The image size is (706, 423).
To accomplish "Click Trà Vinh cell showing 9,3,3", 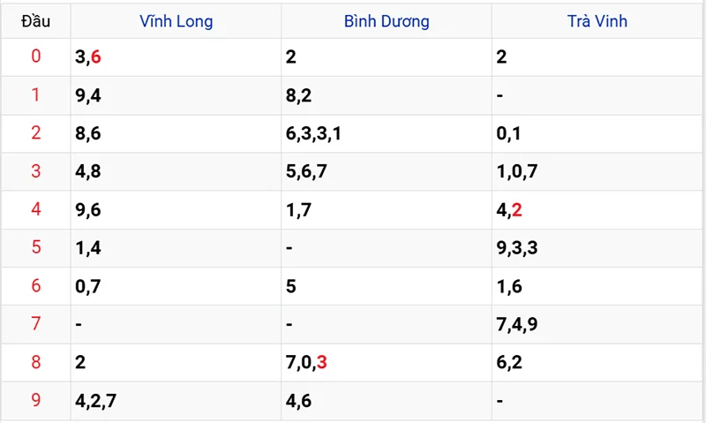I will click(x=518, y=247).
